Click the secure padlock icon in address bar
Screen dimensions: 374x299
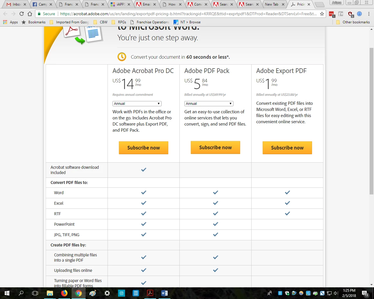click(x=39, y=14)
